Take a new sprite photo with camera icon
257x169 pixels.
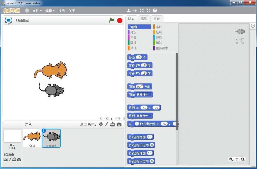[x=118, y=124]
